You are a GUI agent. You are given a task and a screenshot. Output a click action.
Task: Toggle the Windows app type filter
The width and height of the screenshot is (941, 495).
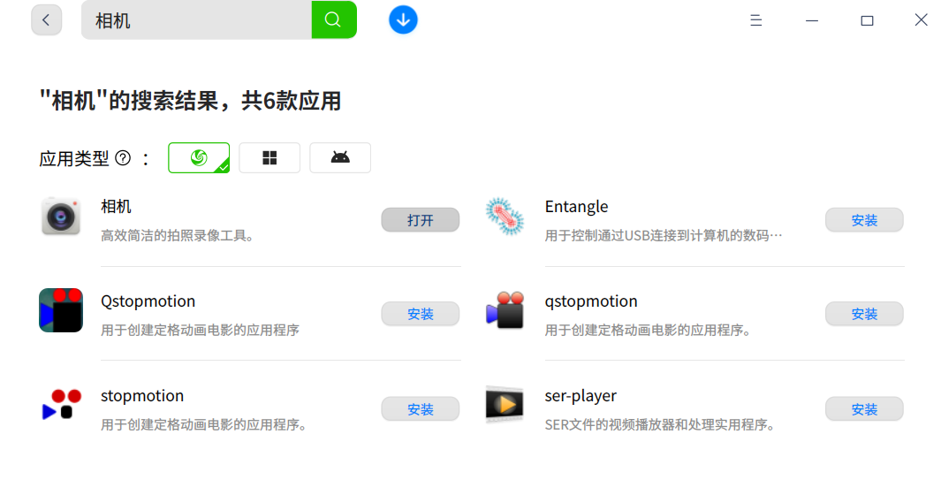(269, 158)
